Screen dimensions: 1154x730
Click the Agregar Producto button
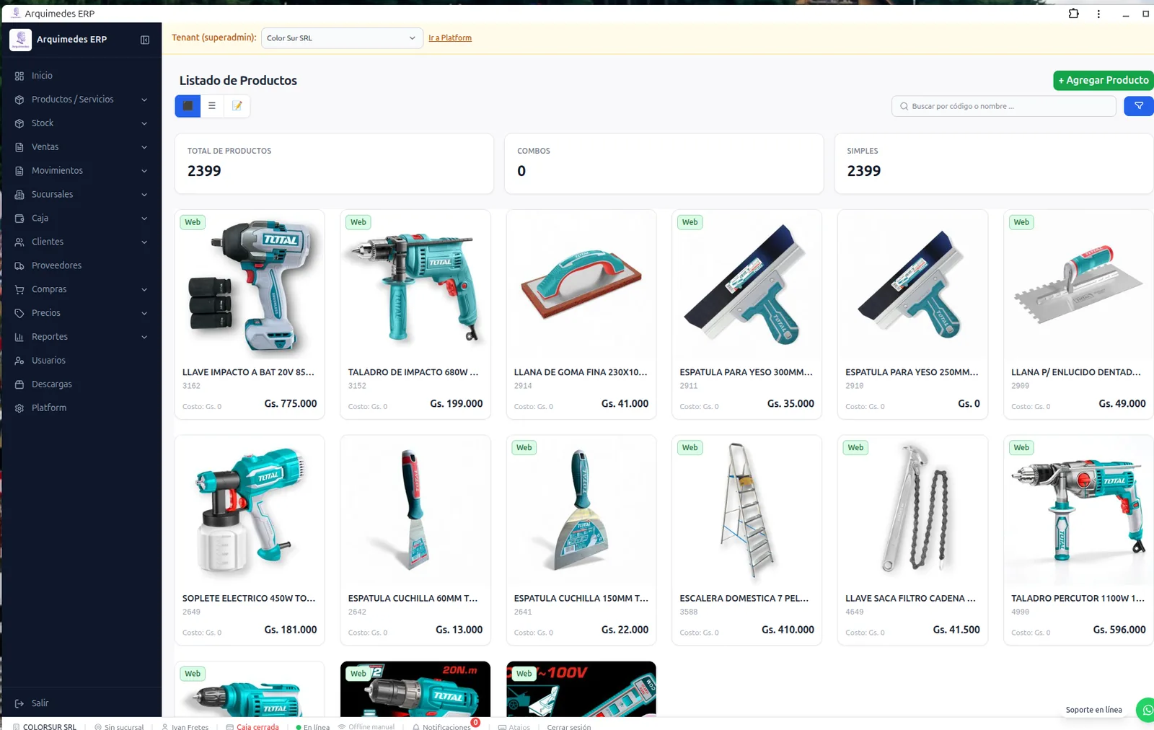pos(1104,81)
